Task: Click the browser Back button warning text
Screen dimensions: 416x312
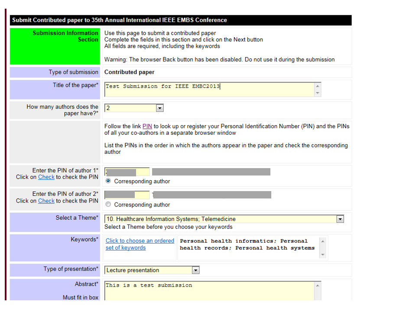Action: coord(219,59)
